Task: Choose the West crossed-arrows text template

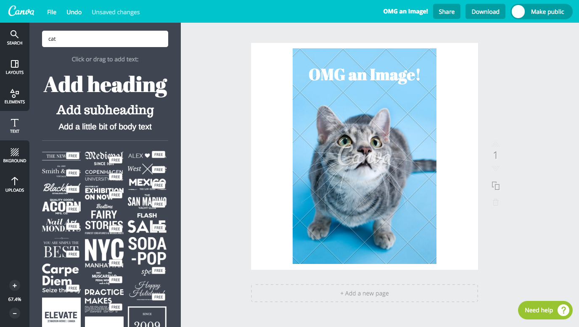Action: (147, 169)
